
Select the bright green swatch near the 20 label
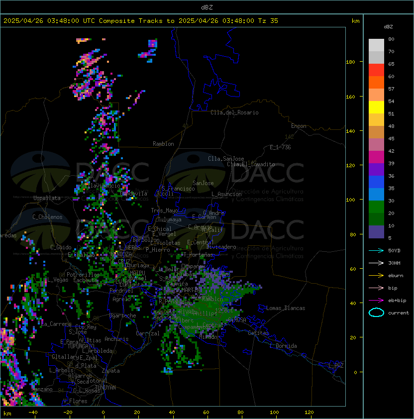coord(376,207)
